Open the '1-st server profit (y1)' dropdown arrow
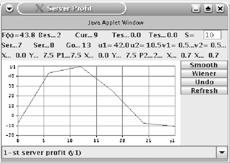This screenshot has width=230, height=163. tap(222, 152)
